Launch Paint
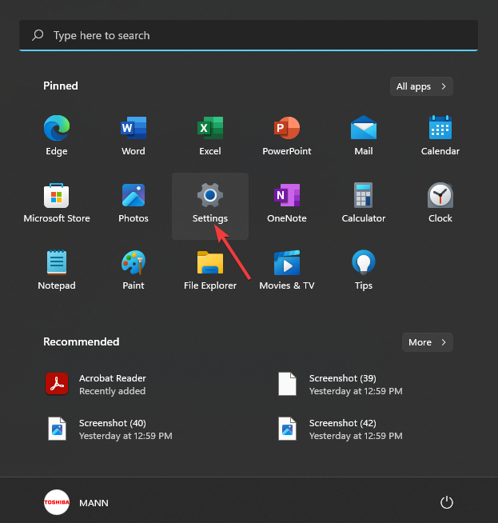 pyautogui.click(x=133, y=270)
